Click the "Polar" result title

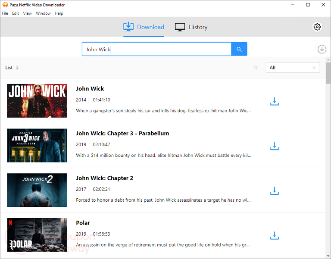coord(83,223)
